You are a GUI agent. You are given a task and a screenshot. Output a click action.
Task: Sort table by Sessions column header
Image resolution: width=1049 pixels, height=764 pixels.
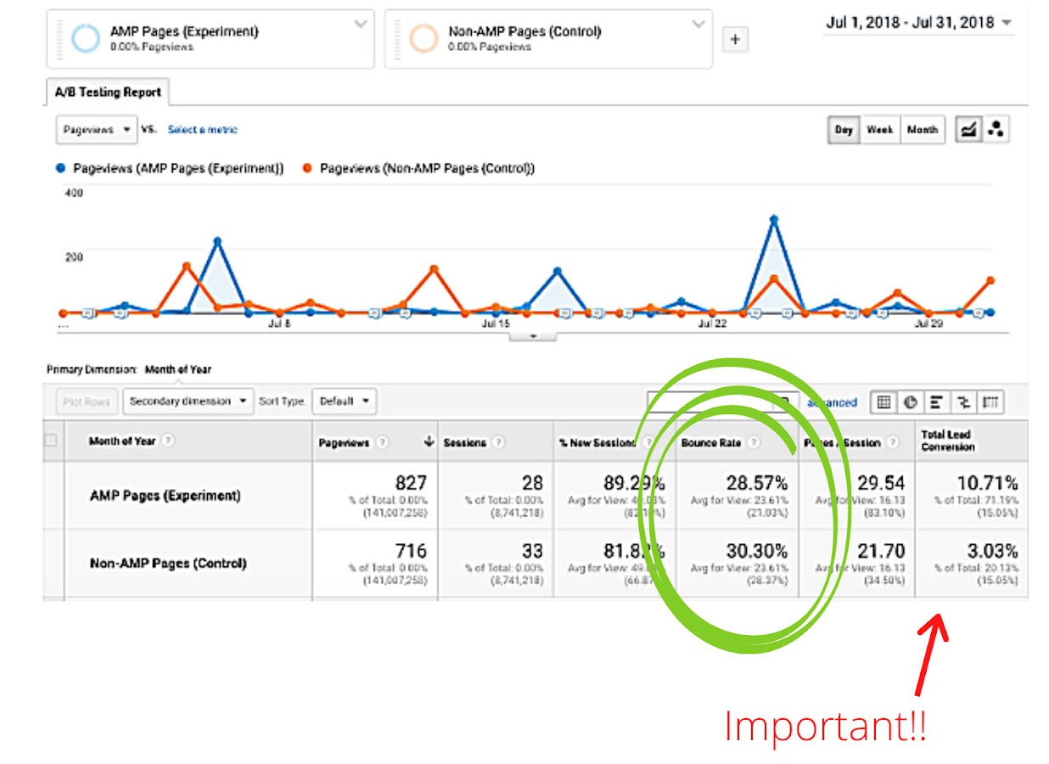pyautogui.click(x=465, y=442)
